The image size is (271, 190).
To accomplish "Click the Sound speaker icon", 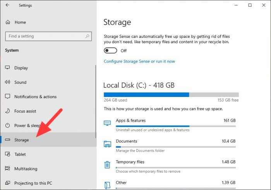I will point(7,82).
